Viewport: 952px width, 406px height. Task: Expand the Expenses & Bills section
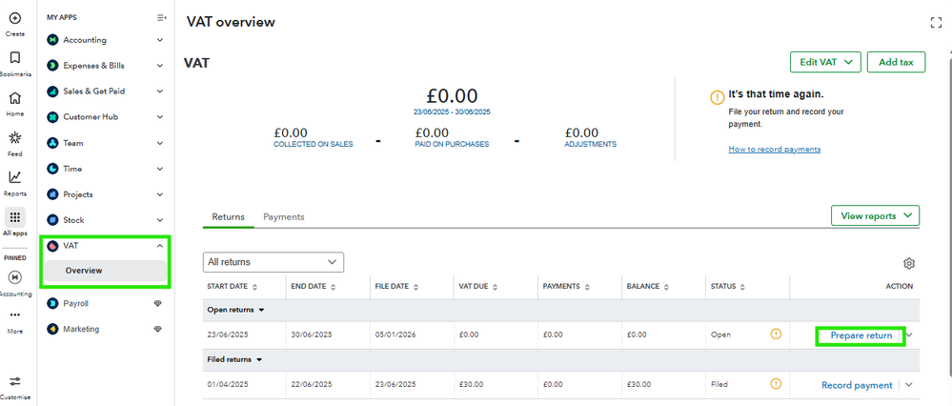tap(160, 66)
